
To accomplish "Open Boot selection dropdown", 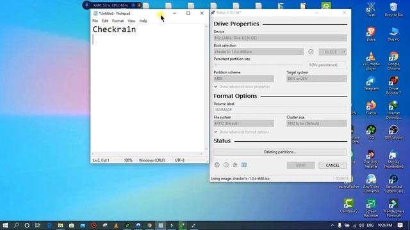I will (258, 52).
